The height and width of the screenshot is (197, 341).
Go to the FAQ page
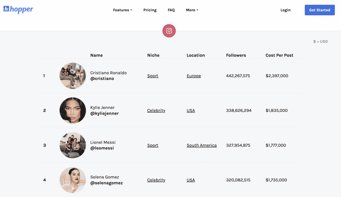pos(171,10)
